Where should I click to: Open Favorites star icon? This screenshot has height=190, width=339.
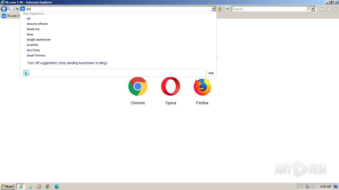point(328,9)
